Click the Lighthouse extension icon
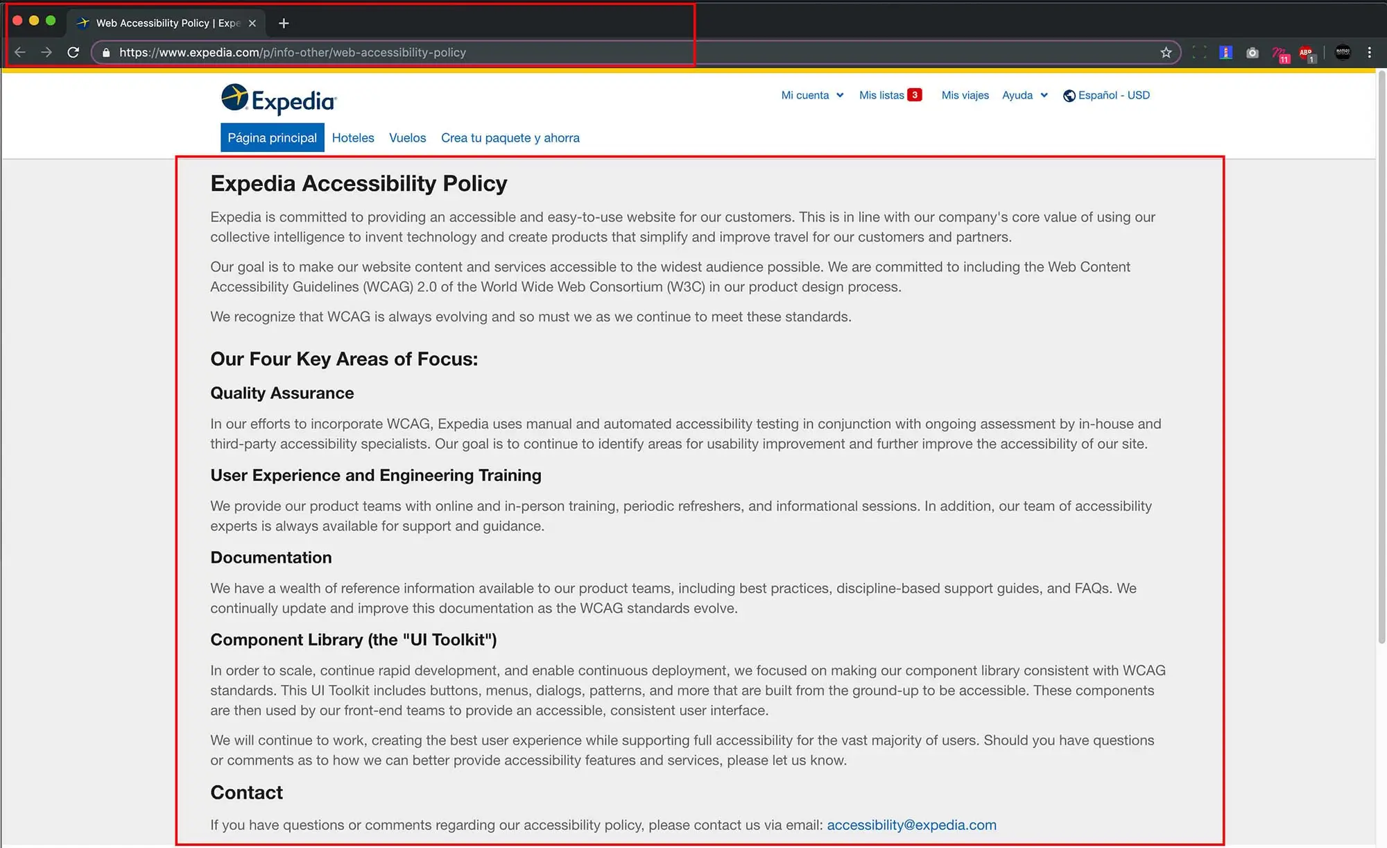The width and height of the screenshot is (1387, 848). [x=1225, y=53]
